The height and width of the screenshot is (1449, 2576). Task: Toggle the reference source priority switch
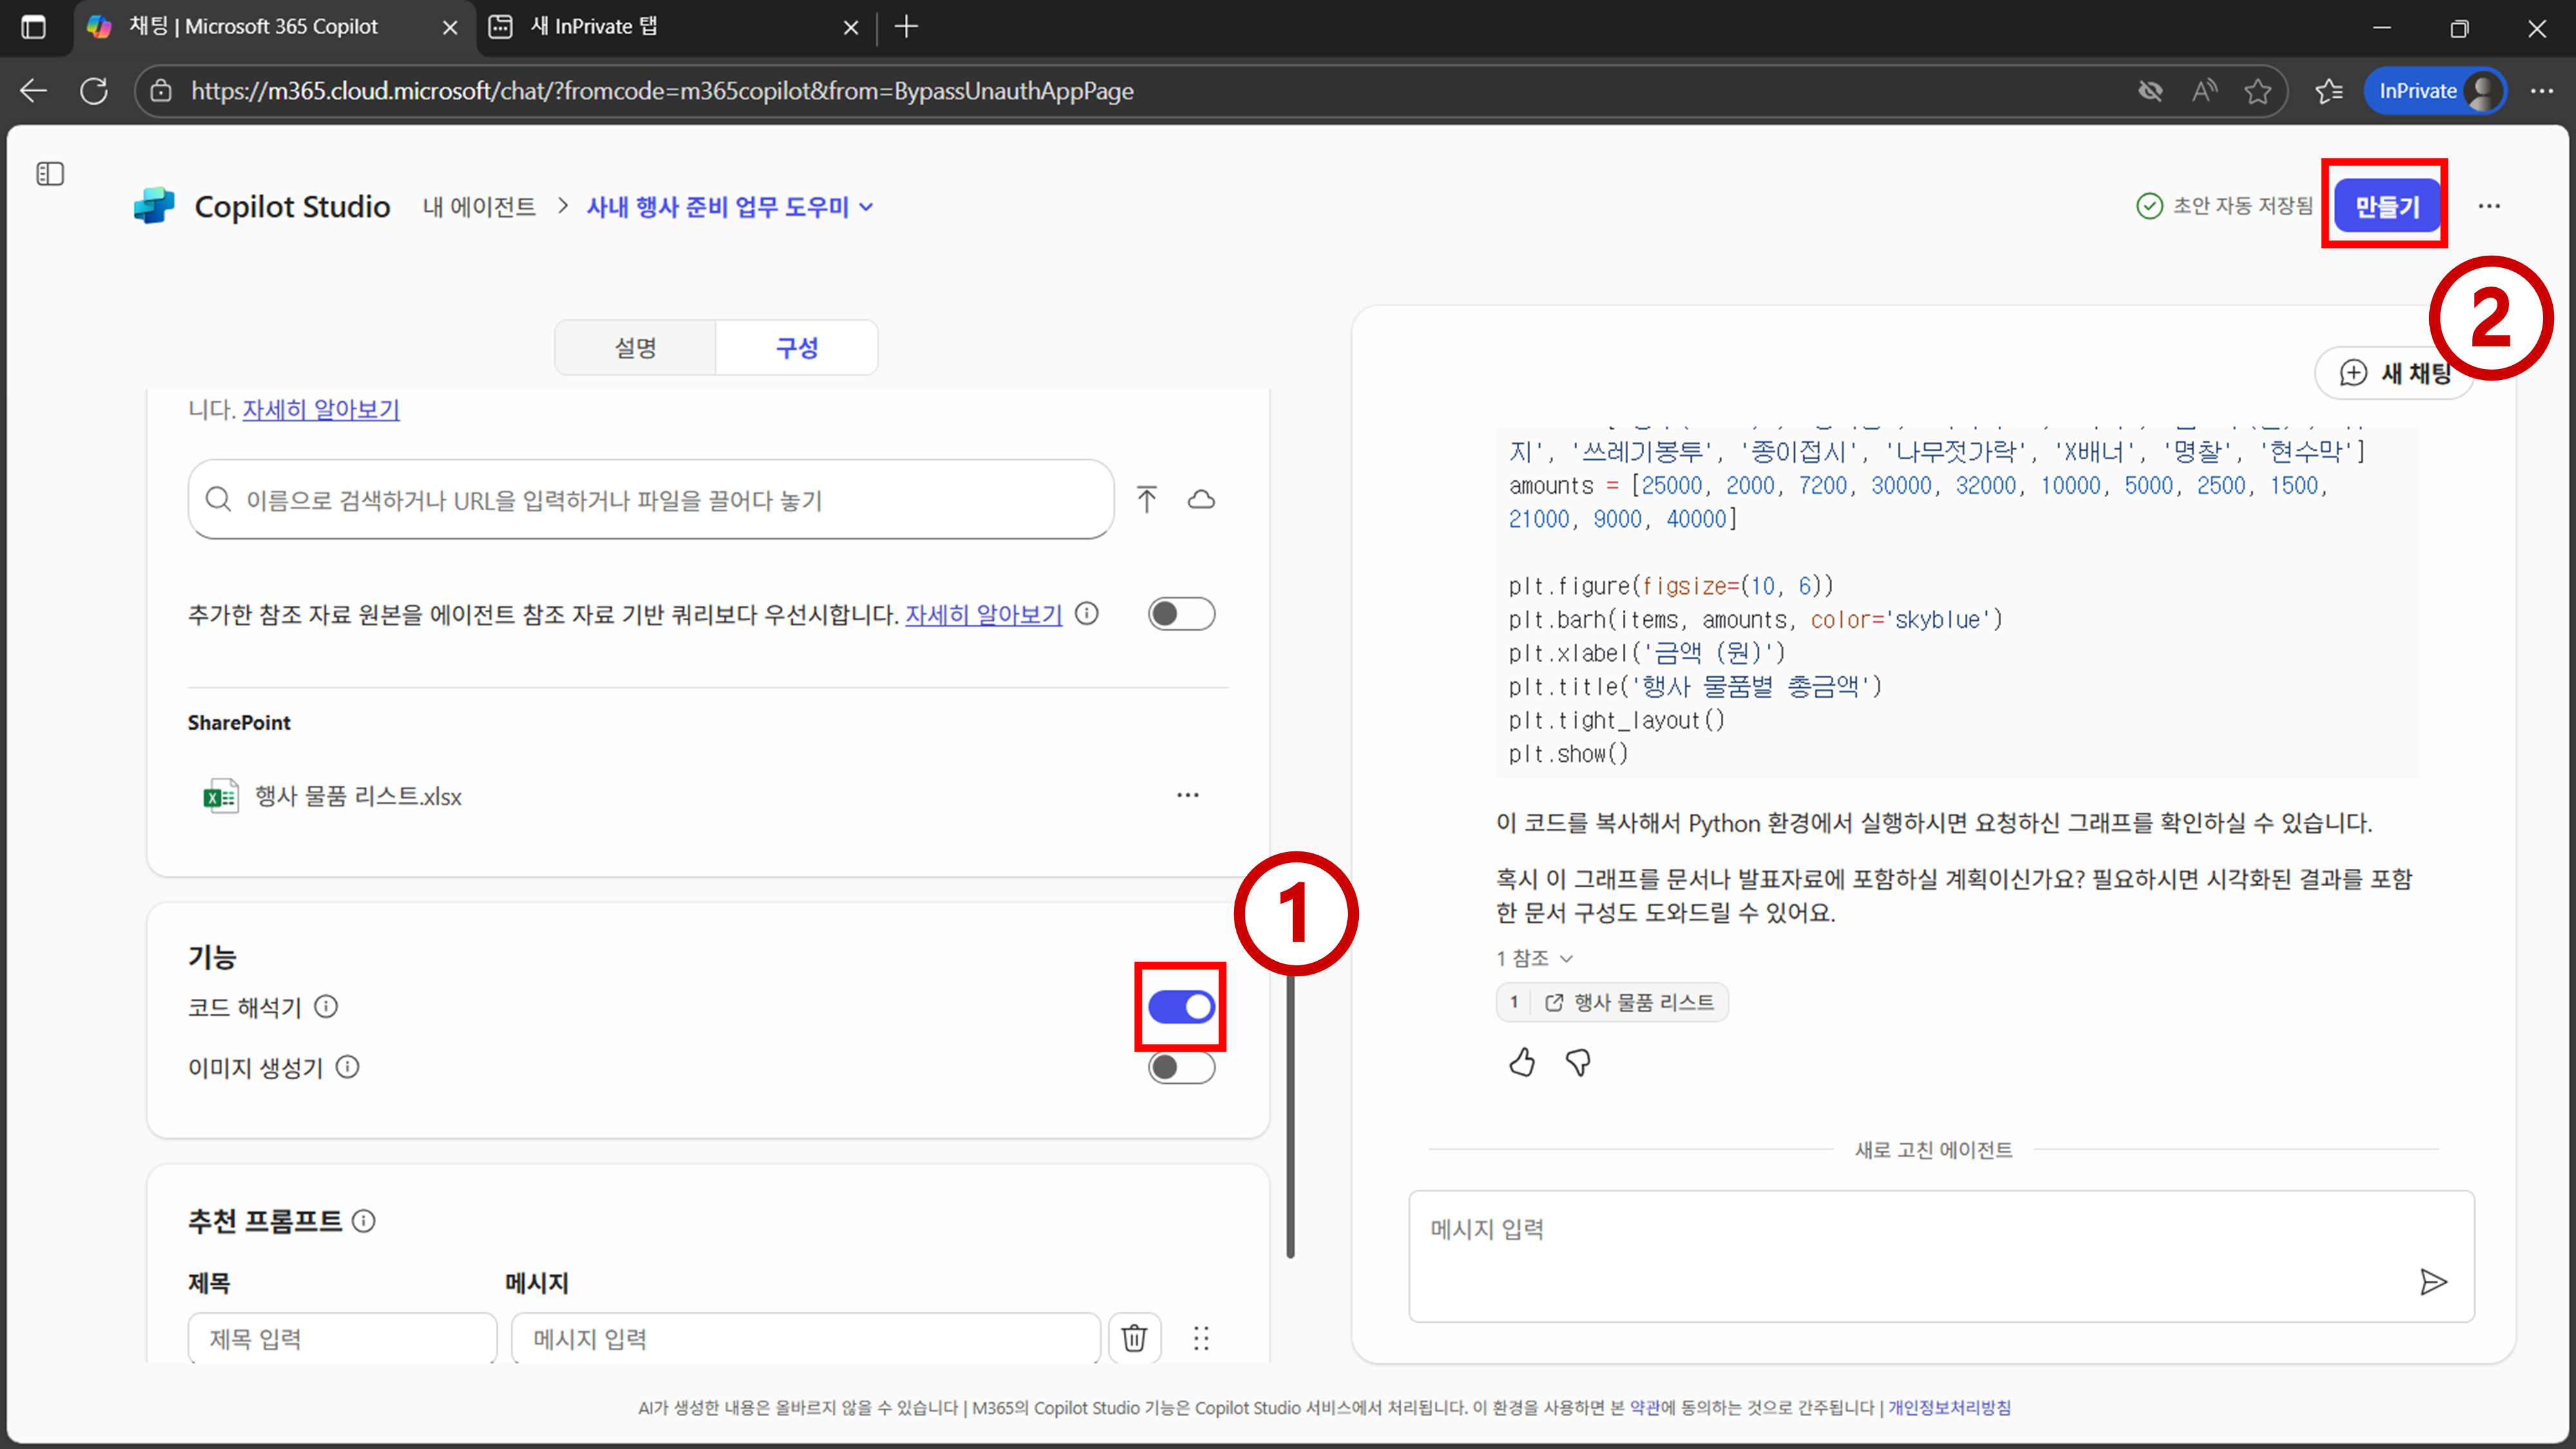(1181, 613)
